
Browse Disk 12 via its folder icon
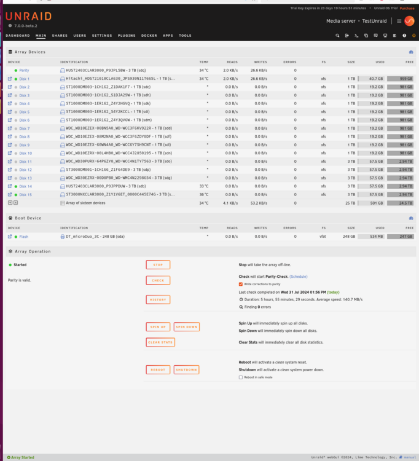pos(10,170)
